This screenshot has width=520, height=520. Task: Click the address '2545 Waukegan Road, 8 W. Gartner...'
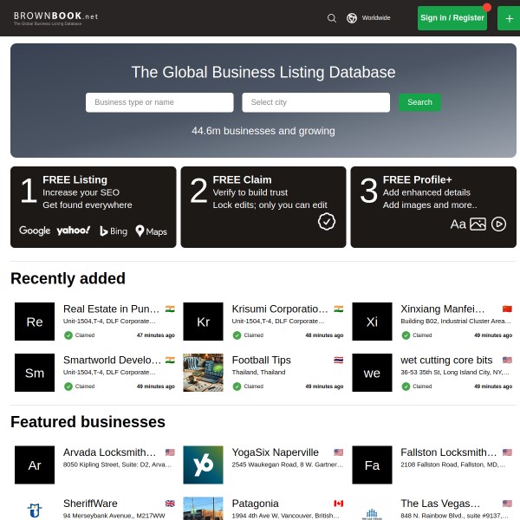tap(287, 465)
